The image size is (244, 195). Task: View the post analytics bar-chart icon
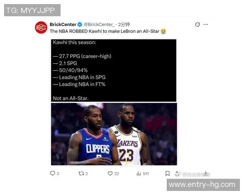(139, 173)
